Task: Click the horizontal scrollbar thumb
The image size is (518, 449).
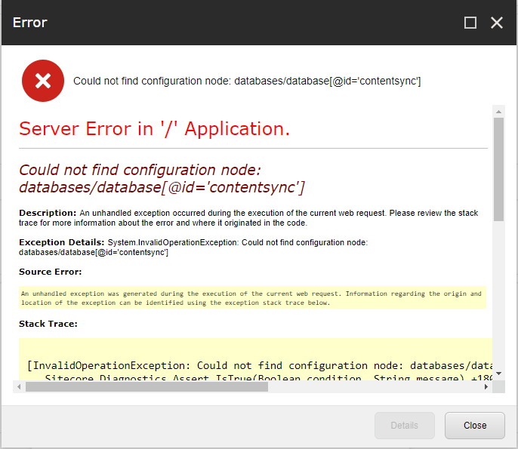Action: 146,386
